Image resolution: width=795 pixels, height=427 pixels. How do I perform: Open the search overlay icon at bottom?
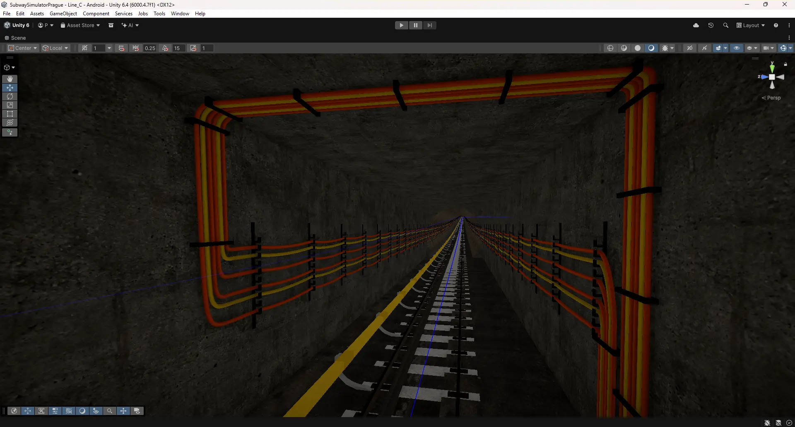coord(110,411)
